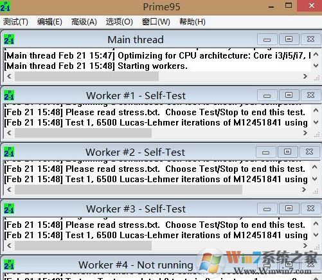Click Worker #1 scroll right arrow
Screen dimensions: 322x280
coord(305,133)
